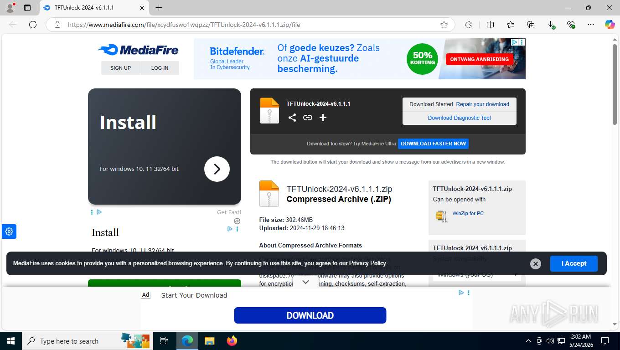
Task: Open the volume speaker tray icon
Action: (550, 341)
